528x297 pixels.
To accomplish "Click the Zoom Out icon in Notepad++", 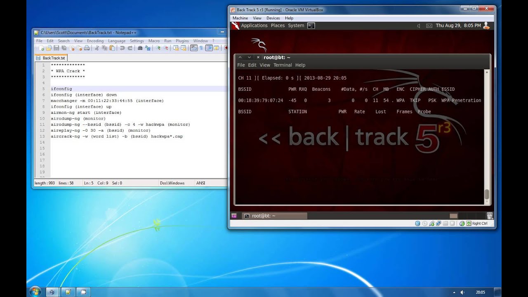I will click(166, 48).
